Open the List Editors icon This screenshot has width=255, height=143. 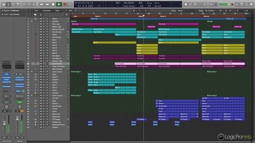click(237, 4)
